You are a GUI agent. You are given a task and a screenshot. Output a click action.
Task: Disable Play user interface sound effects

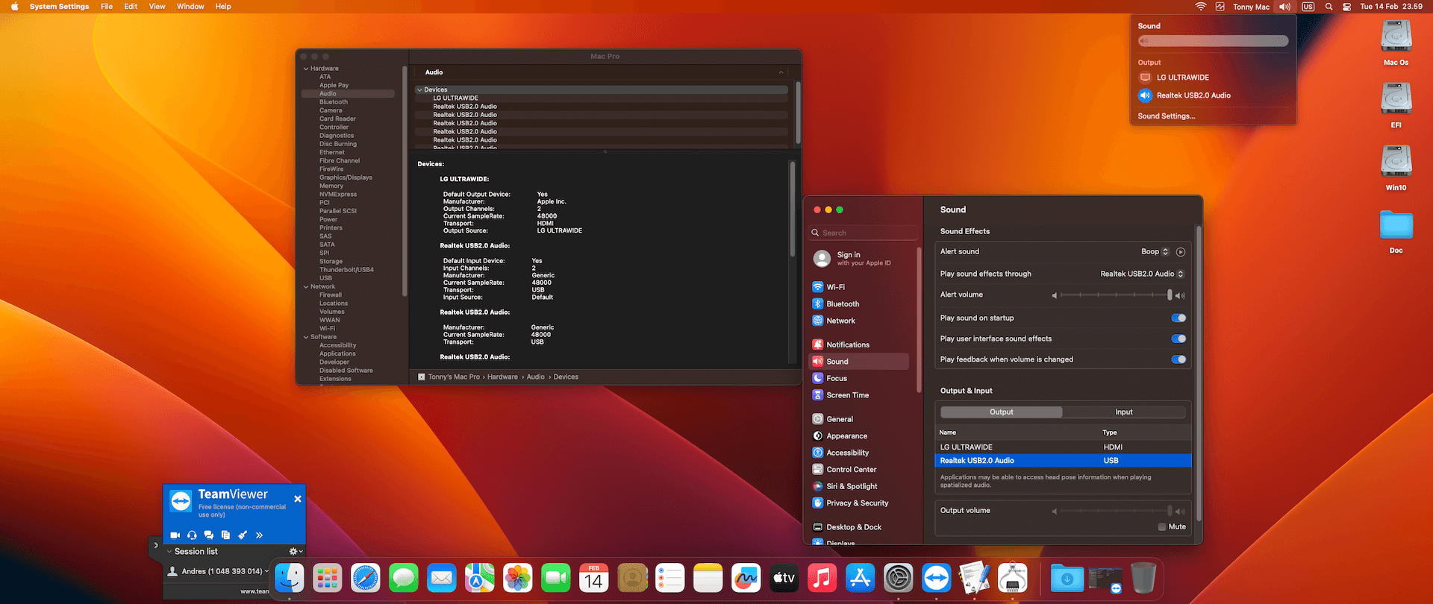point(1178,339)
